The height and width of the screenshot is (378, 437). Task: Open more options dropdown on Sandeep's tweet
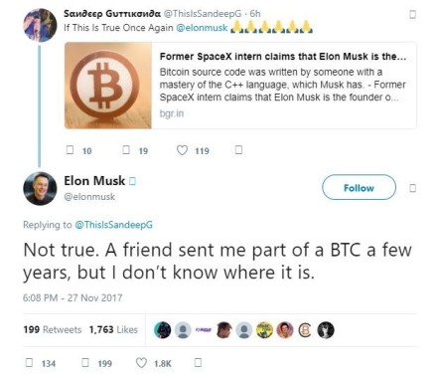[412, 14]
